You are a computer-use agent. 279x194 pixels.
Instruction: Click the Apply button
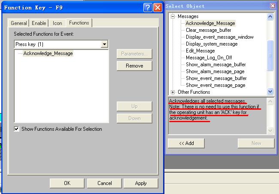[x=141, y=183]
